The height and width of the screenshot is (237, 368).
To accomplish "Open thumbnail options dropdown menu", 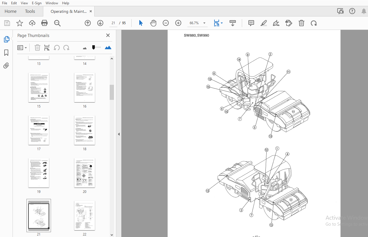I will (22, 48).
